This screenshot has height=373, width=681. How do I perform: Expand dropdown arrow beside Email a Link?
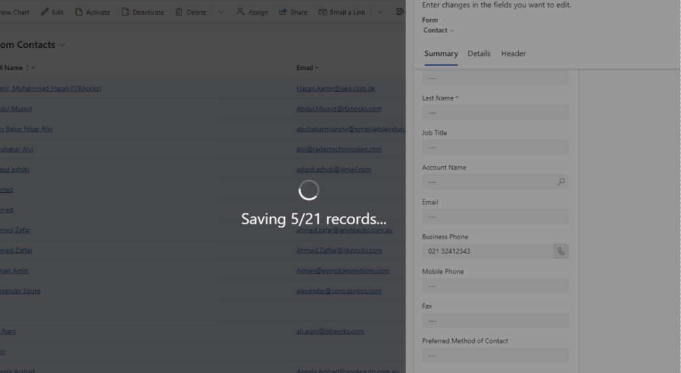[x=380, y=12]
